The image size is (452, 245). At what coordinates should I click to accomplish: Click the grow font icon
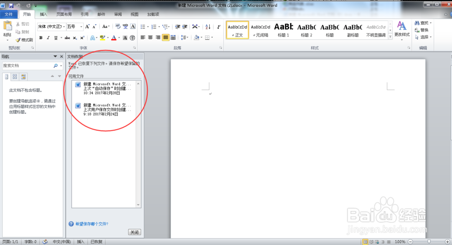tap(87, 27)
